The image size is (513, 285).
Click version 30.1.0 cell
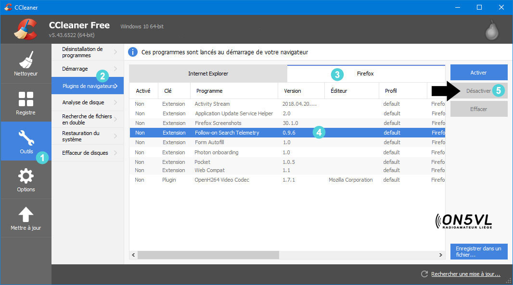coord(291,123)
